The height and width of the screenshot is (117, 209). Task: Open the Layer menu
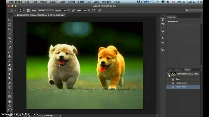click(53, 2)
